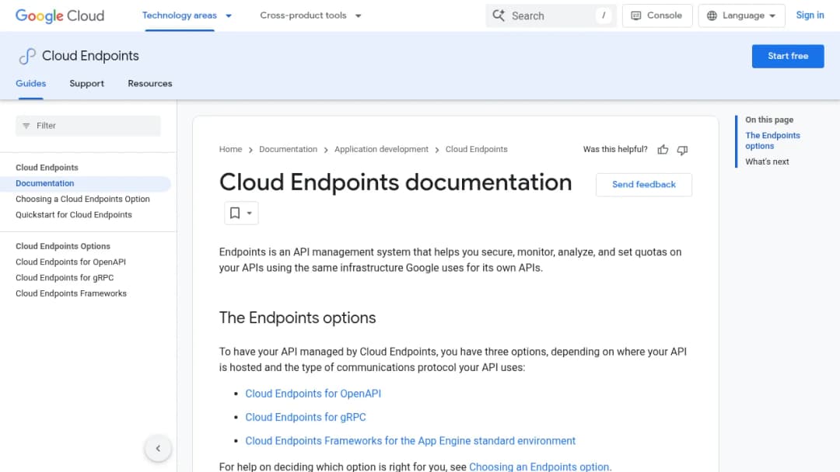Follow the Cloud Endpoints for gRPC article link
840x472 pixels.
(306, 417)
